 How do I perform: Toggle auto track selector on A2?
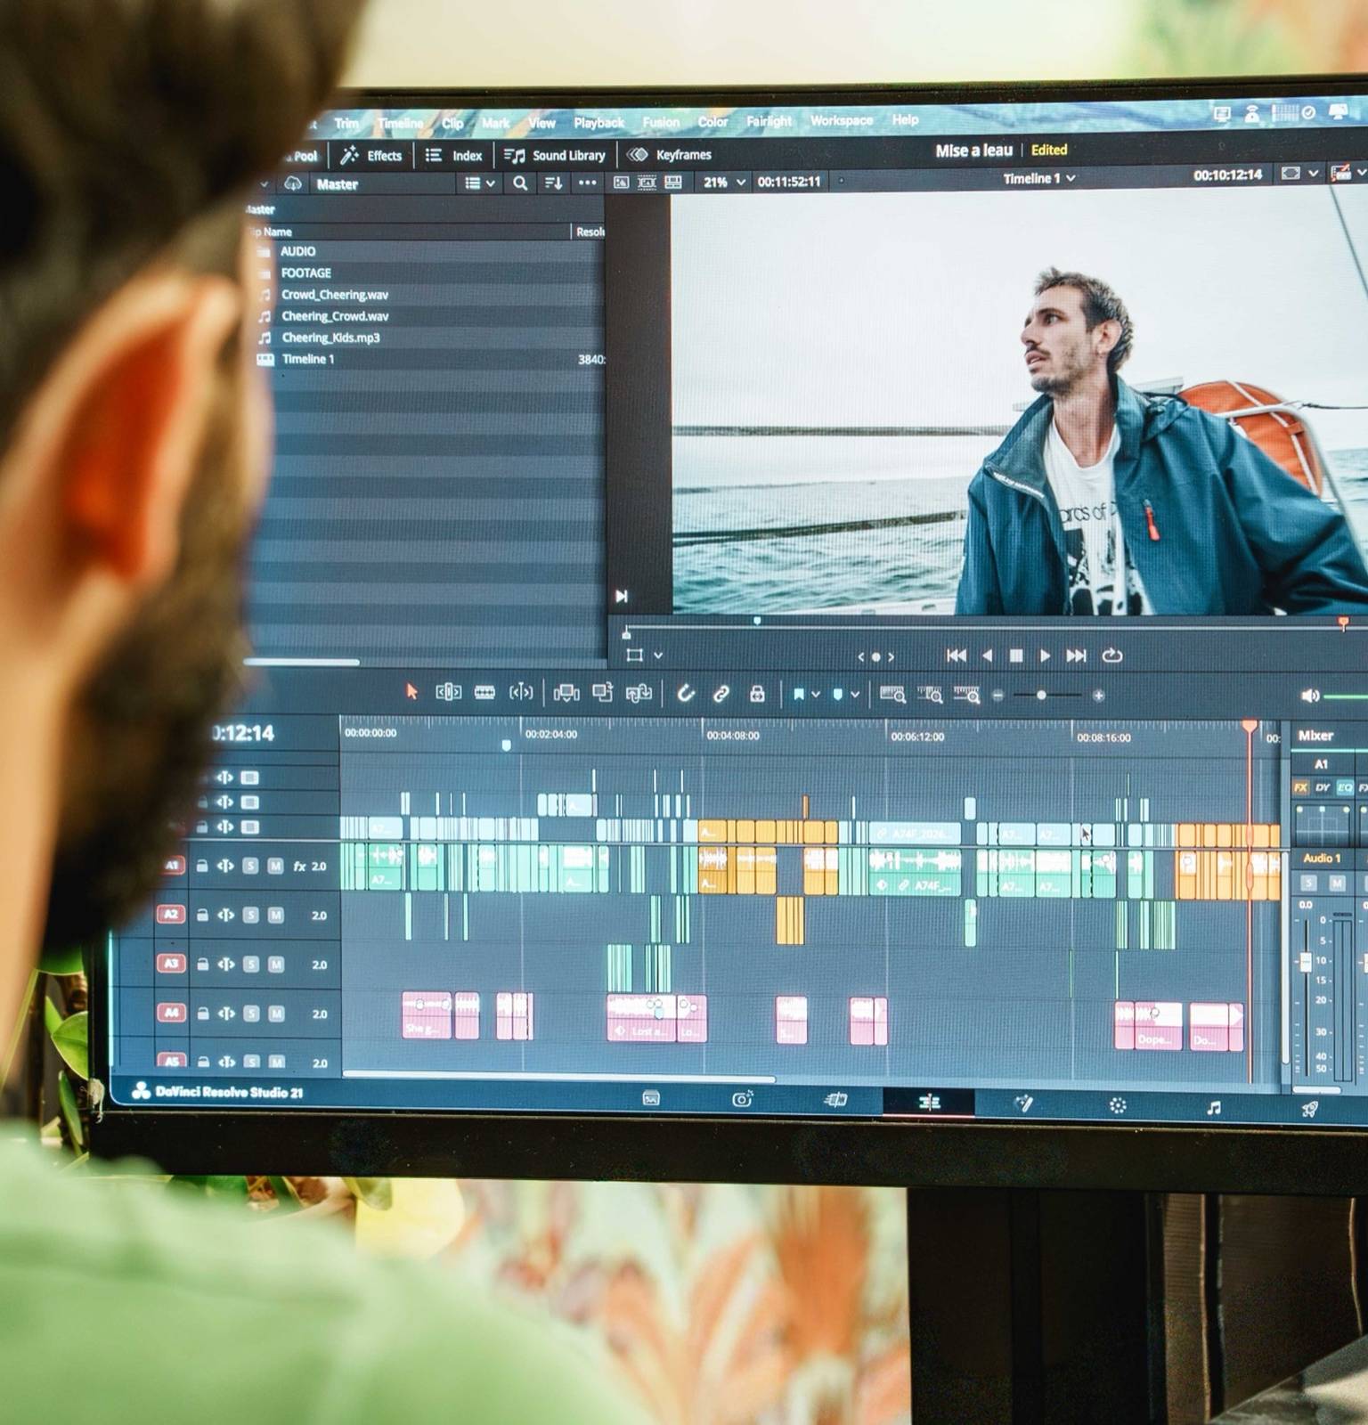pyautogui.click(x=226, y=915)
